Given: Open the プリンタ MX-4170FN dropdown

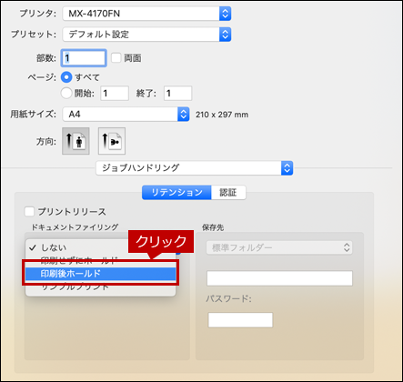Looking at the screenshot, I should click(146, 14).
